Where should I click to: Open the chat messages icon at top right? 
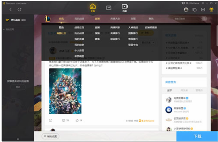(x=194, y=9)
